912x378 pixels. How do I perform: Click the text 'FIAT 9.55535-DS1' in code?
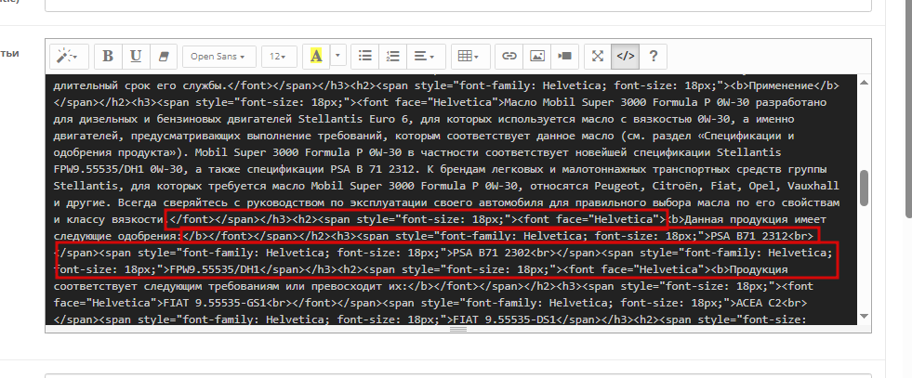pos(504,320)
